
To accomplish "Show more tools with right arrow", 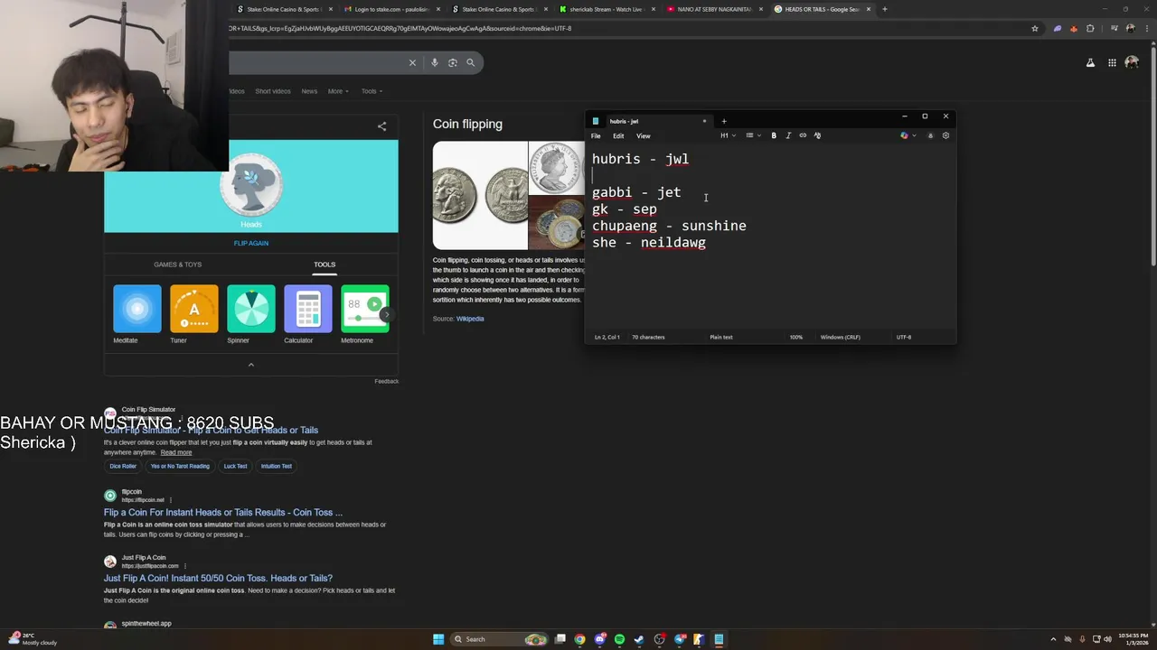I will [x=386, y=314].
